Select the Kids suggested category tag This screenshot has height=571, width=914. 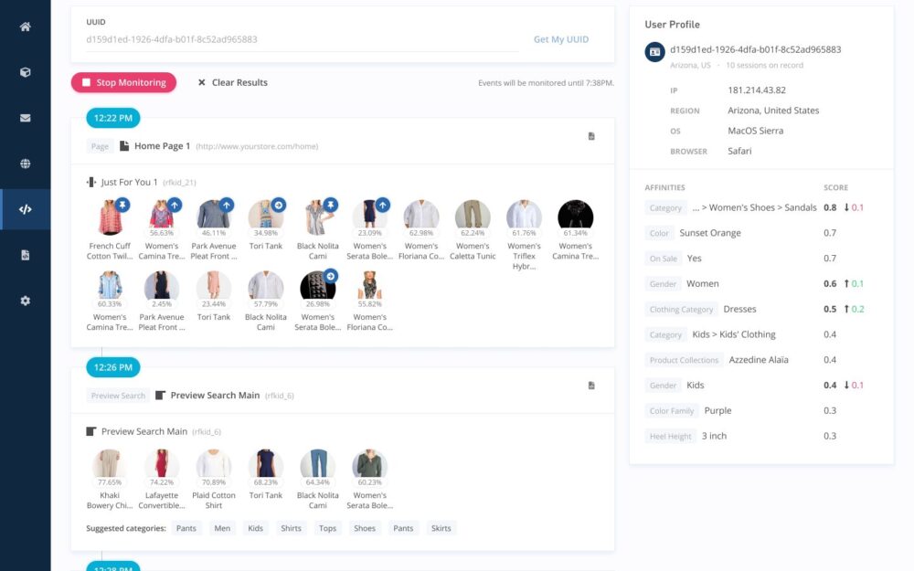(x=256, y=528)
